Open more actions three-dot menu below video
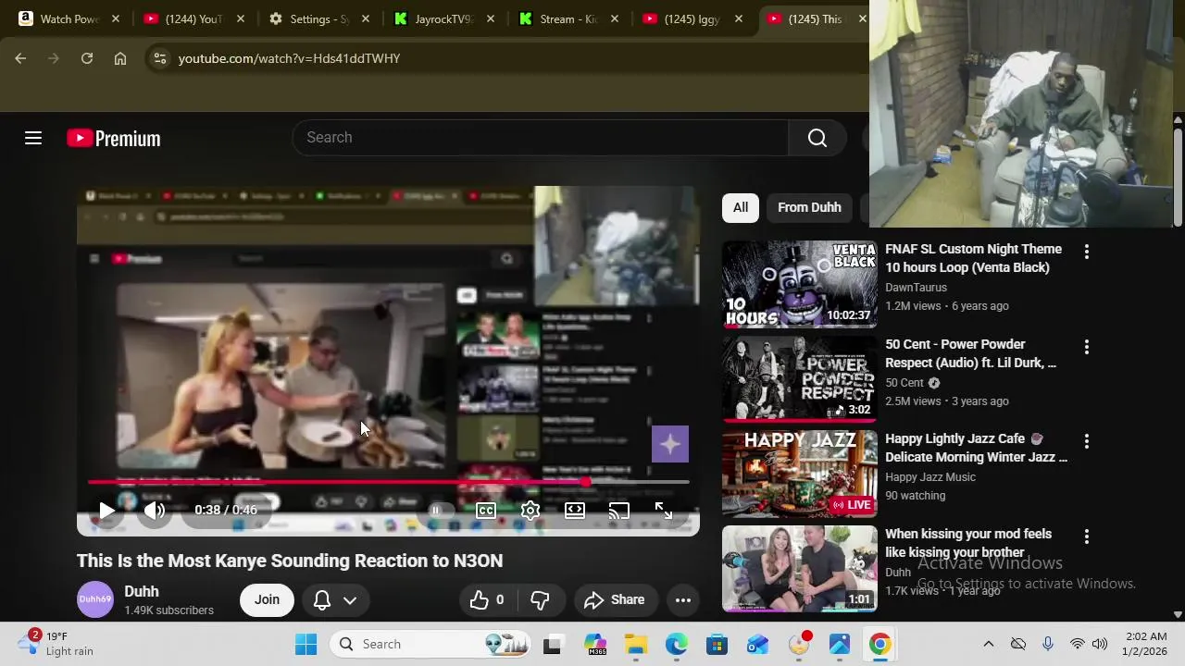Image resolution: width=1185 pixels, height=666 pixels. [683, 599]
